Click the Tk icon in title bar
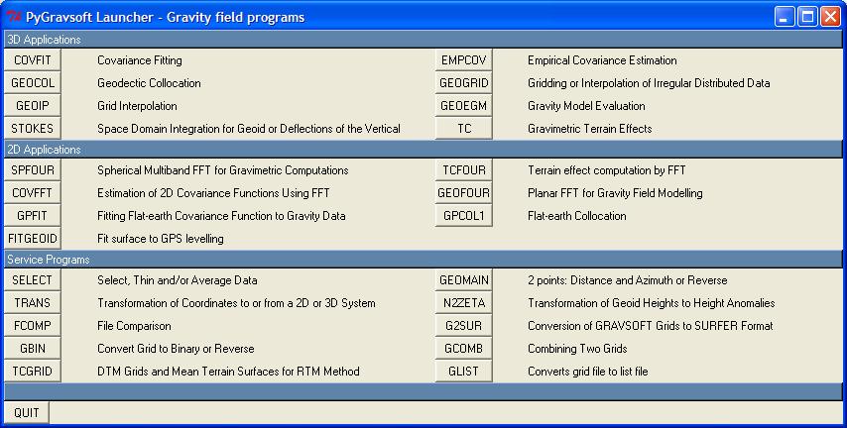The image size is (847, 428). point(14,17)
